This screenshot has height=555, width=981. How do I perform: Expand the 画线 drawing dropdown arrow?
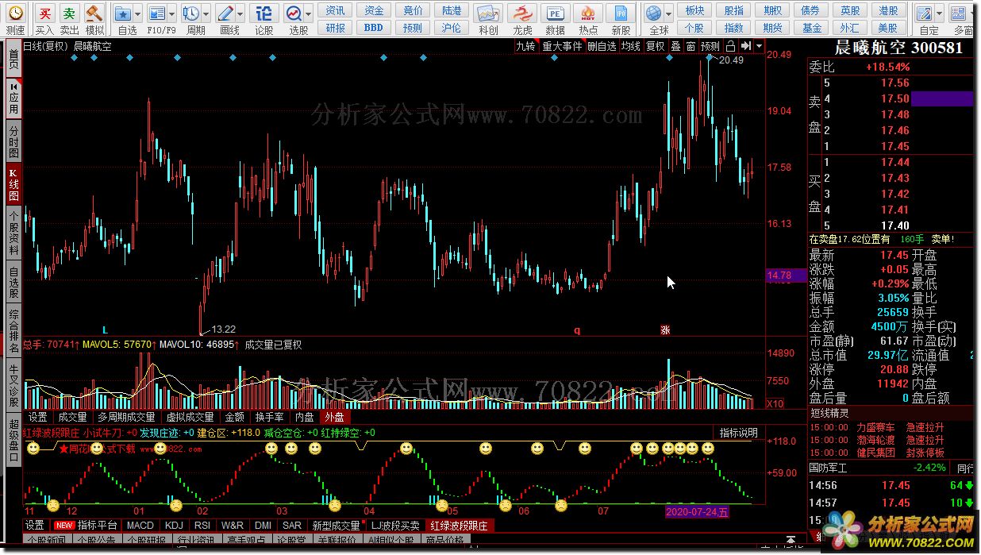point(240,14)
